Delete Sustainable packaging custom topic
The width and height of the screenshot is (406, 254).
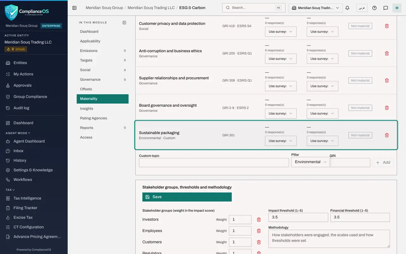387,135
